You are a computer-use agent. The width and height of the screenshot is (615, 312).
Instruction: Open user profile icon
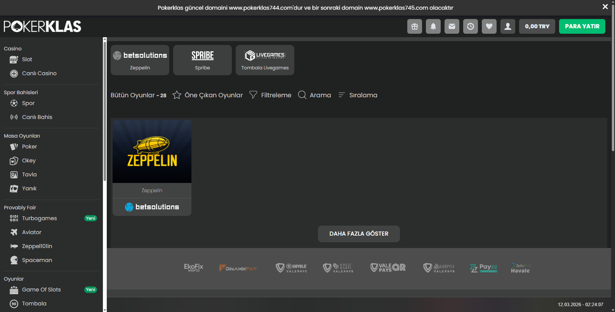508,26
